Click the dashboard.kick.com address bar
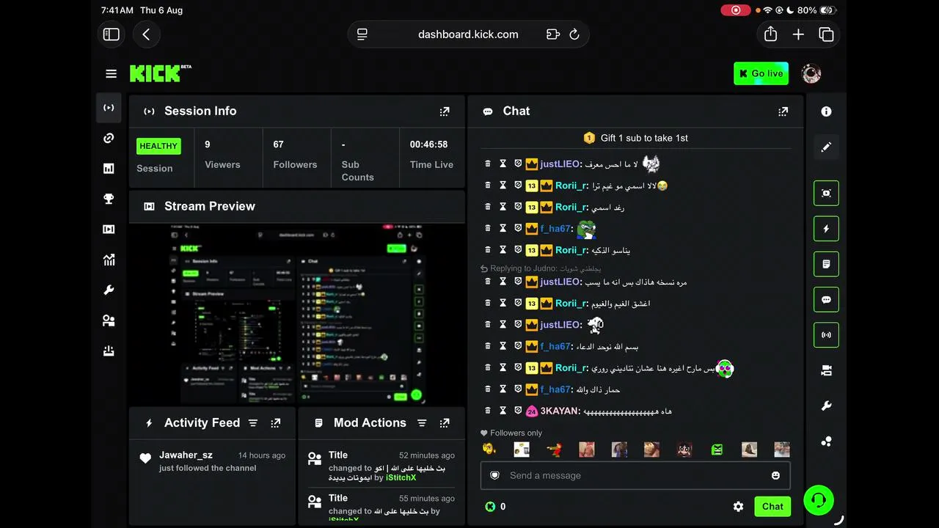The width and height of the screenshot is (939, 528). tap(468, 34)
